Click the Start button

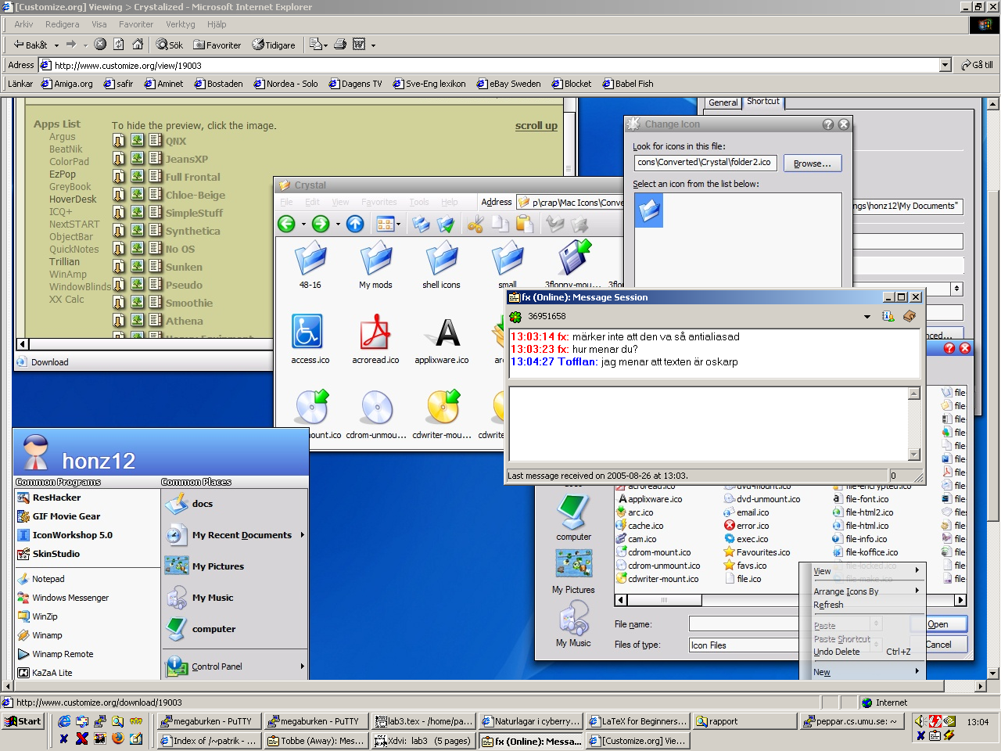pyautogui.click(x=23, y=721)
